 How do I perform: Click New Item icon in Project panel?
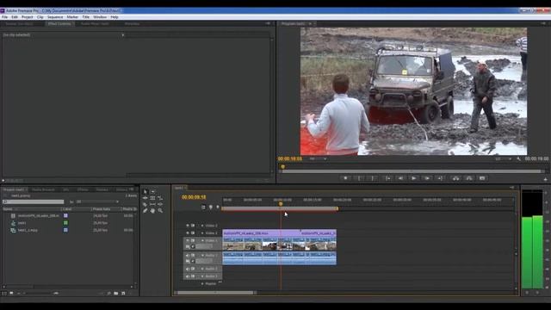[x=123, y=293]
